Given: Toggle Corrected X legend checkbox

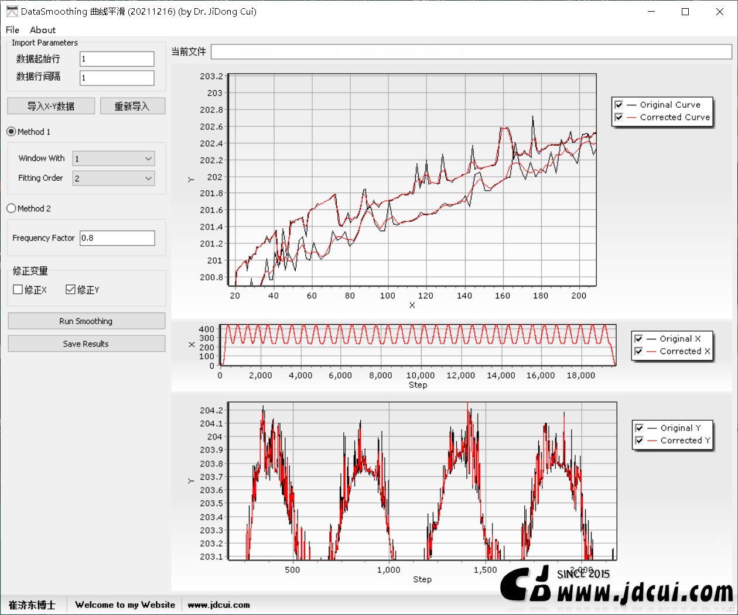Looking at the screenshot, I should click(638, 351).
